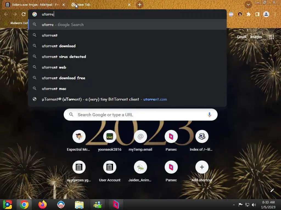Open the Chrome three-dot menu
The width and height of the screenshot is (281, 210).
[x=275, y=14]
